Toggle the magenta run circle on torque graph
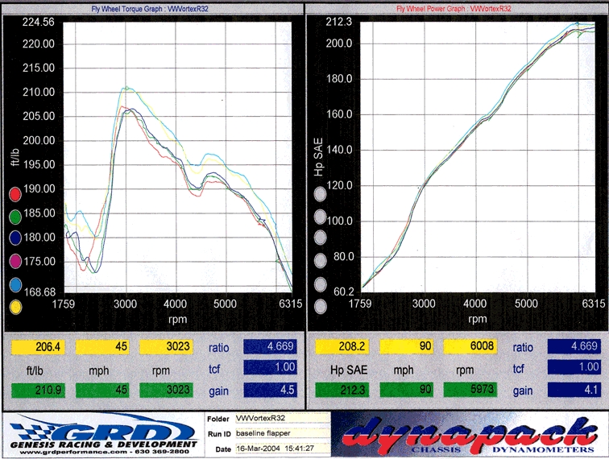 point(14,261)
